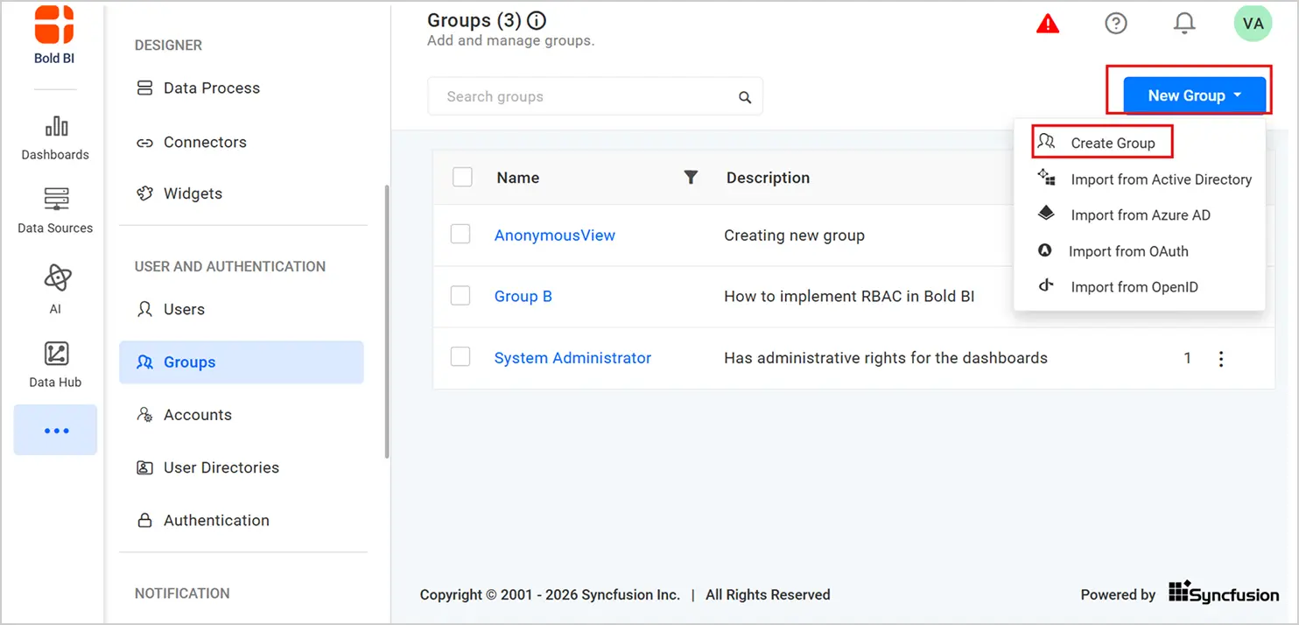The image size is (1299, 625).
Task: Open Data Sources from the left rail
Action: click(55, 210)
